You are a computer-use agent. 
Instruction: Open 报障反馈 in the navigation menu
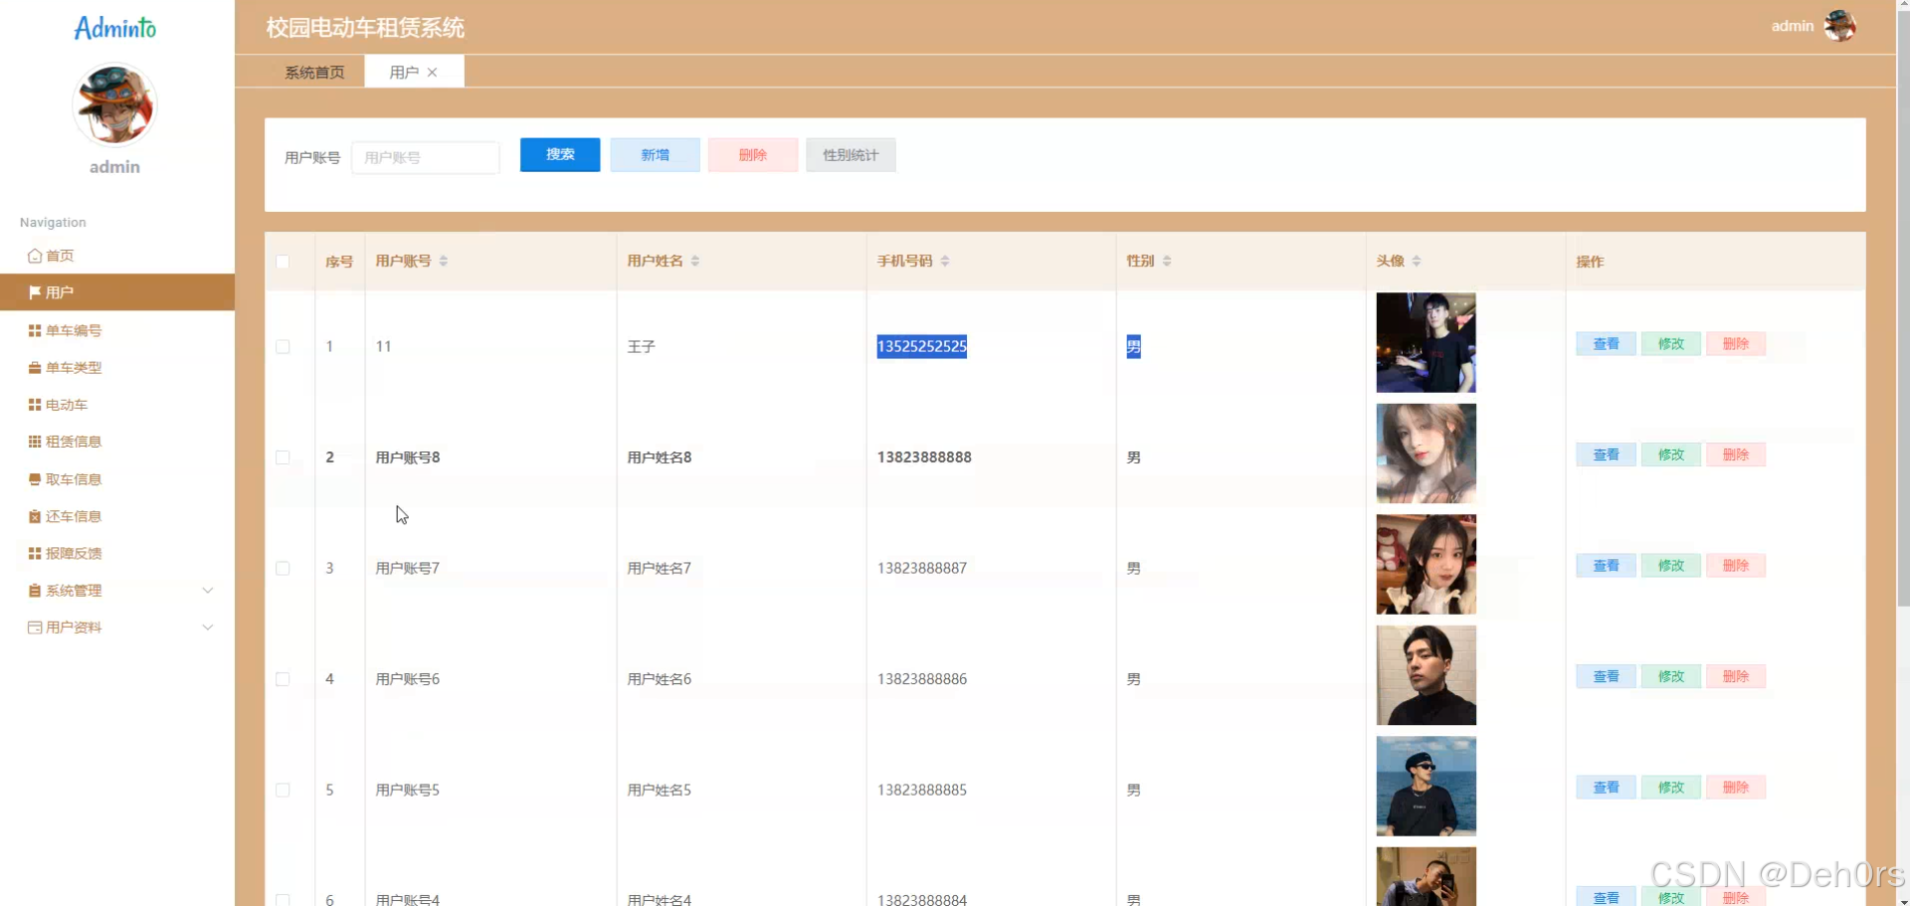tap(117, 553)
